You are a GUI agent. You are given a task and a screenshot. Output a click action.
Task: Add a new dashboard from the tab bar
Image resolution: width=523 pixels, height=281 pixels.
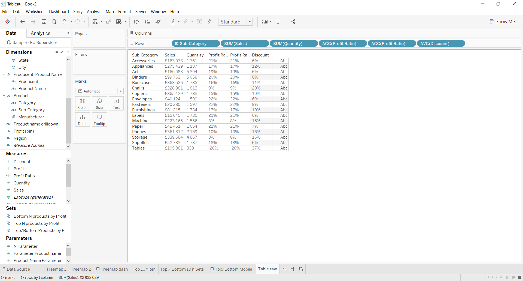(292, 269)
